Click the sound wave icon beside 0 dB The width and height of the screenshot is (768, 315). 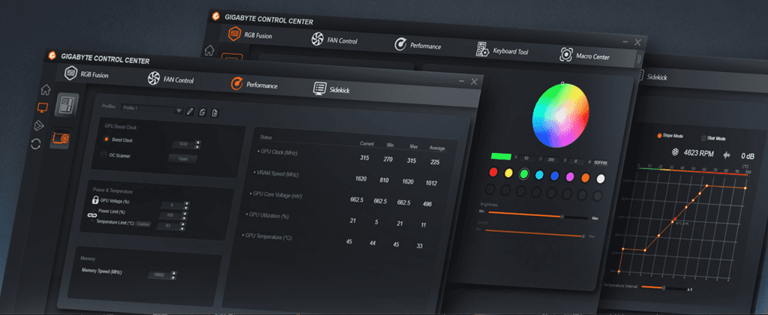tap(727, 154)
